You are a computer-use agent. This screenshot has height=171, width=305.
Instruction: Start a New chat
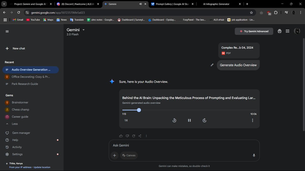pyautogui.click(x=15, y=48)
